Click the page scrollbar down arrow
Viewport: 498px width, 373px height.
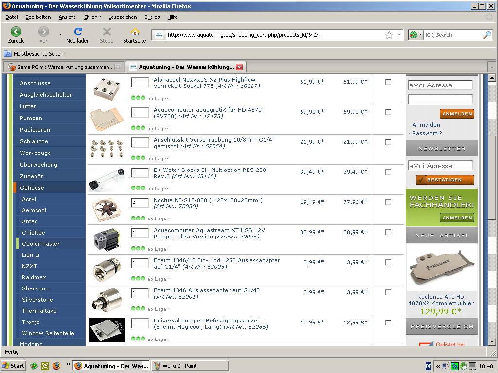coord(492,342)
